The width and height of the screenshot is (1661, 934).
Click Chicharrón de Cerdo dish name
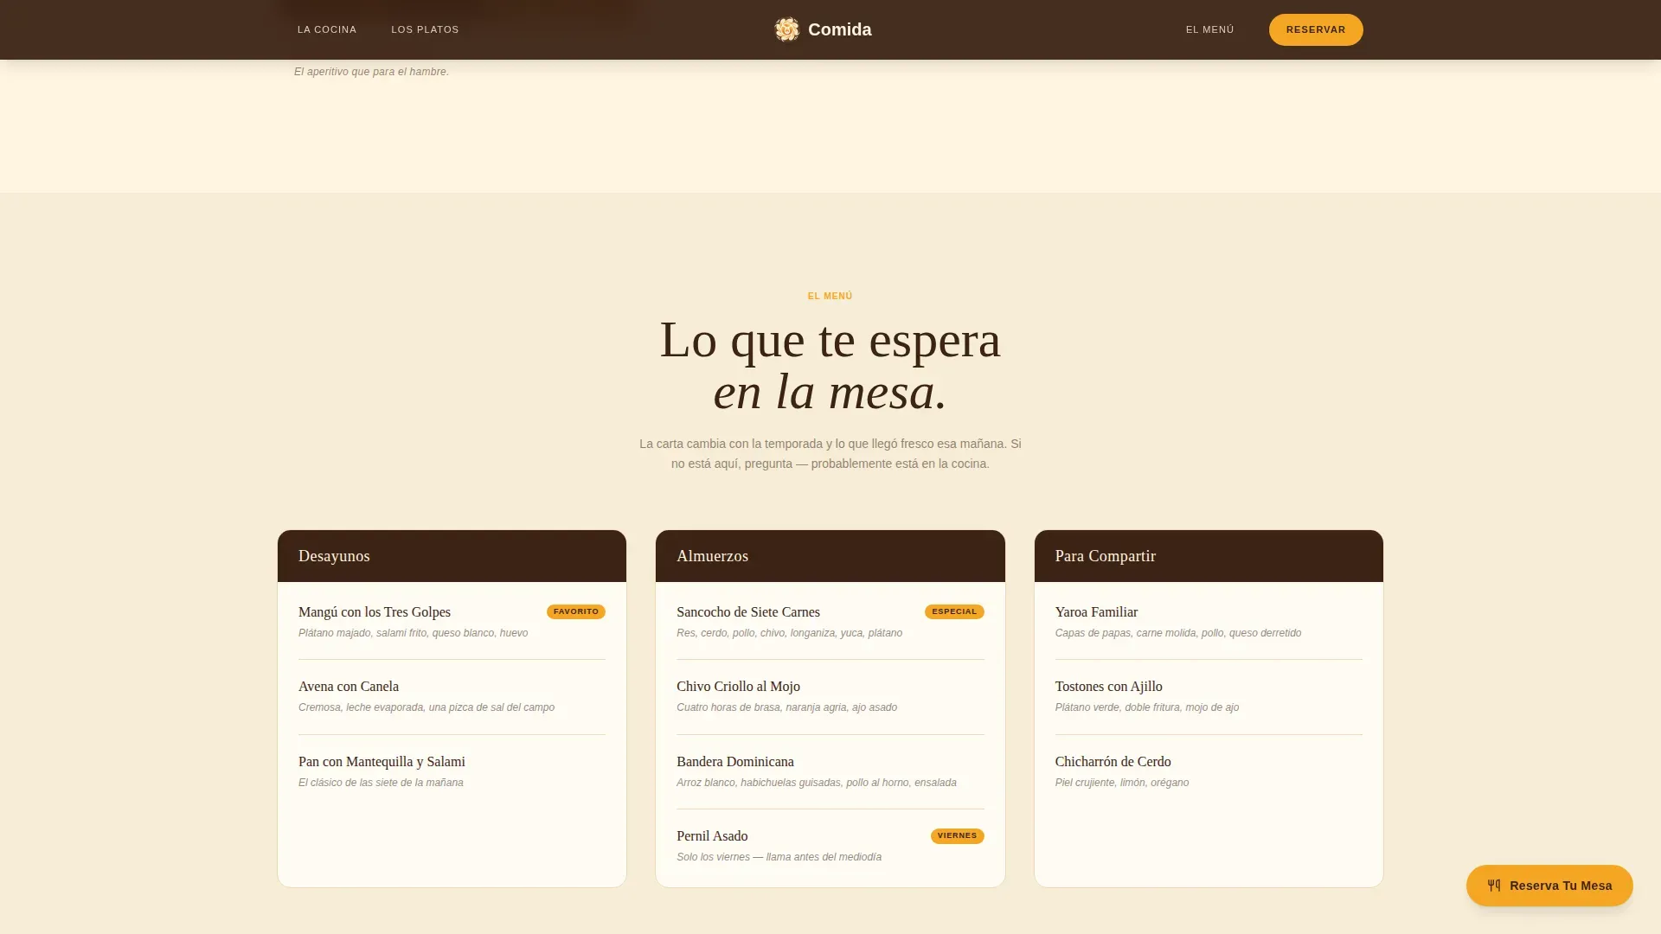point(1113,762)
